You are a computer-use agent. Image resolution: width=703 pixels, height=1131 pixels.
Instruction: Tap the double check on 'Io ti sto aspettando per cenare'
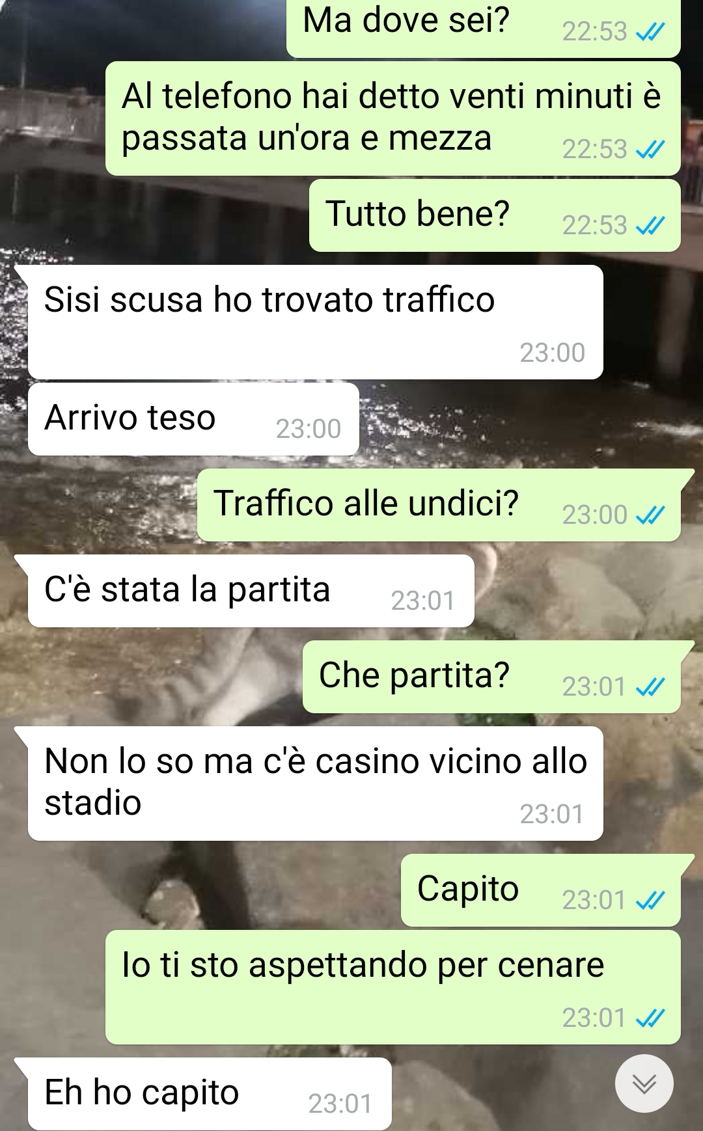[650, 1018]
